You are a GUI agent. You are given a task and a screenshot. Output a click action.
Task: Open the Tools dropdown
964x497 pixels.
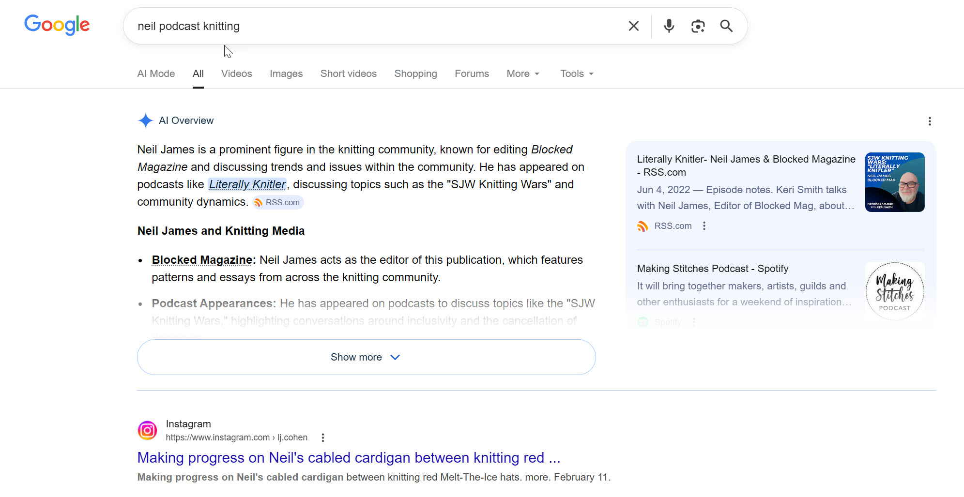click(576, 74)
